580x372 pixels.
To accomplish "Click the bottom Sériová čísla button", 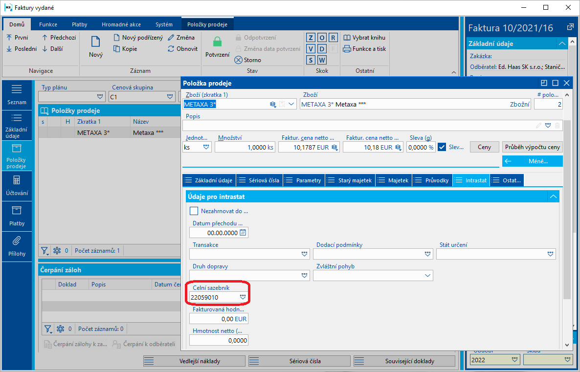I will (x=299, y=361).
